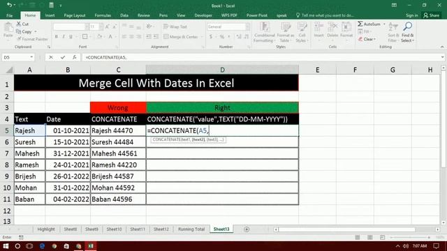The height and width of the screenshot is (251, 447).
Task: Open the Borders button in Font group
Action: pyautogui.click(x=85, y=36)
